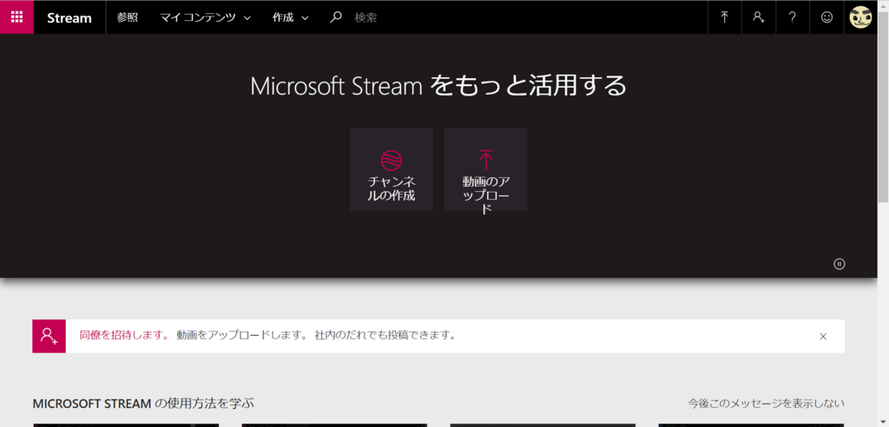
Task: Click the Microsoft Stream をもっと活用する heading
Action: 438,86
